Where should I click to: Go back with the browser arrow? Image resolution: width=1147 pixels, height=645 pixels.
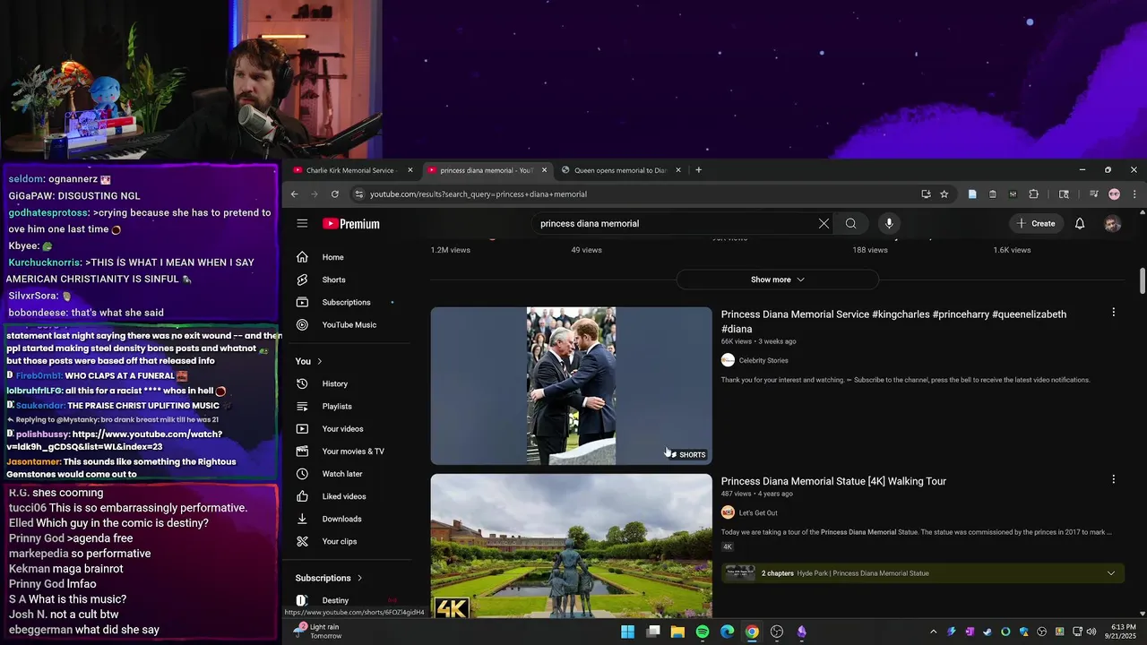(294, 193)
